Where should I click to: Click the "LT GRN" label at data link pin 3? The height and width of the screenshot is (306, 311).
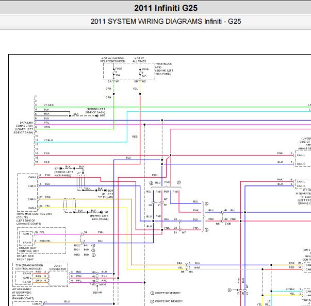pyautogui.click(x=49, y=105)
